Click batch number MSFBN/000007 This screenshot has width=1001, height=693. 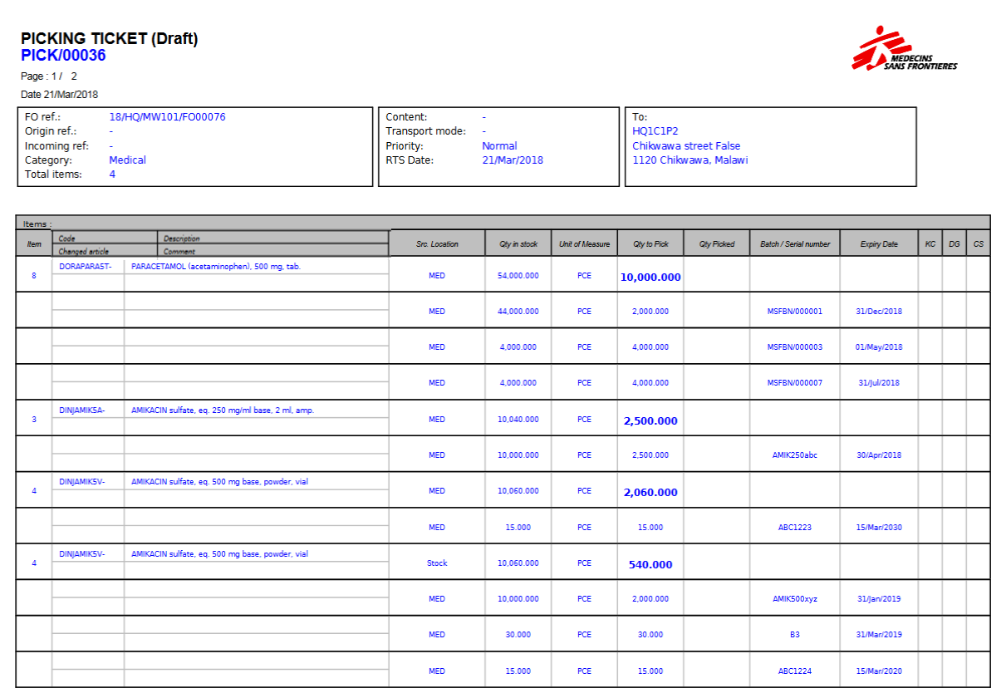(794, 383)
